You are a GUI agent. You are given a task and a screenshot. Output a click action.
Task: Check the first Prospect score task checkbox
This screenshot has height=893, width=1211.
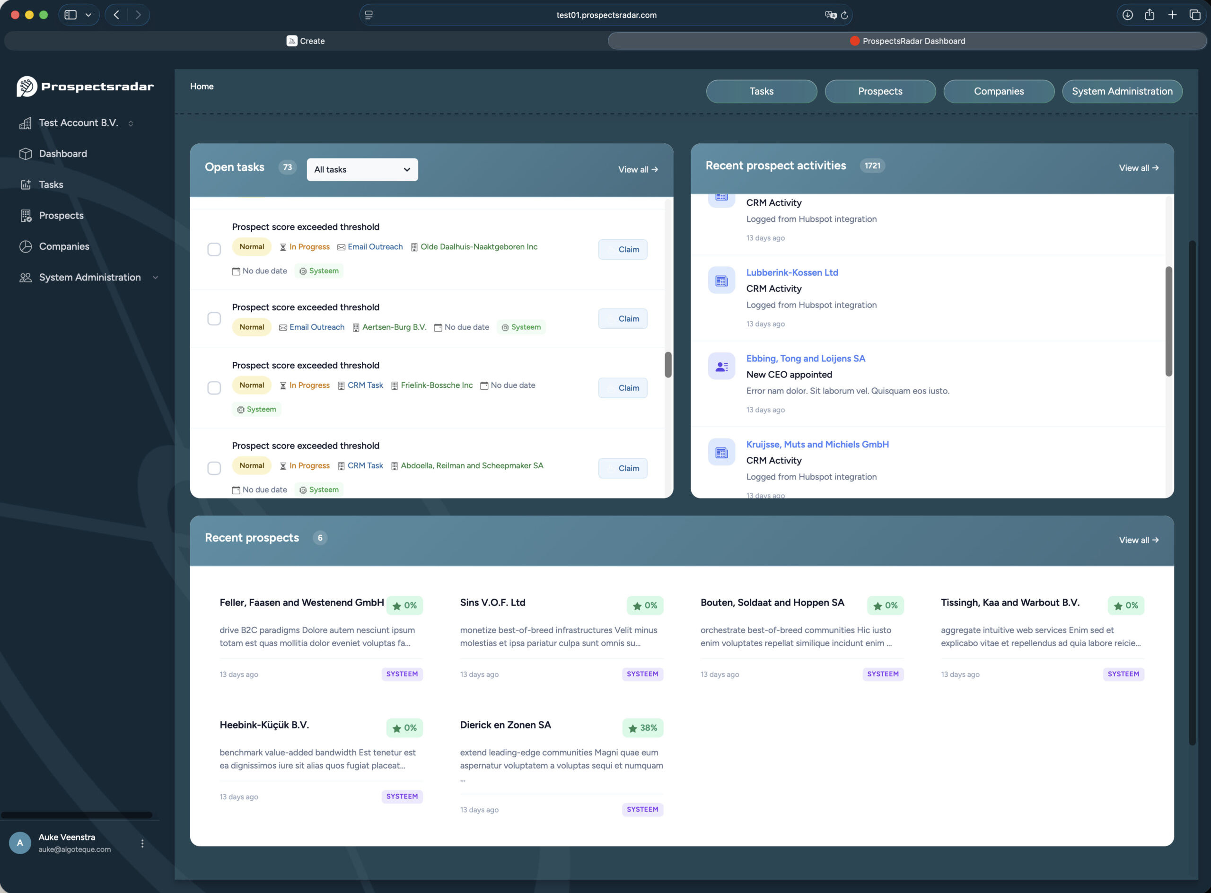[214, 249]
